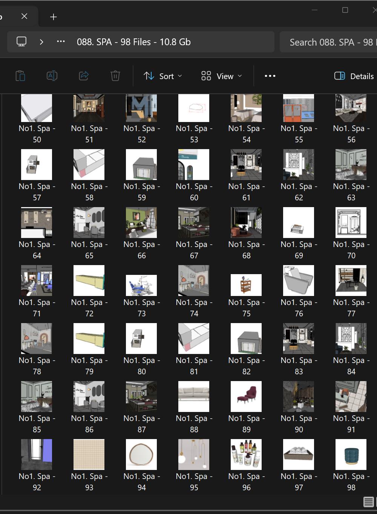
Task: Select file No1. Spa - 92
Action: coord(37,466)
